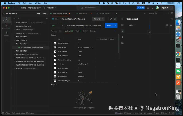The width and height of the screenshot is (183, 116).
Task: Click the edit pencil icon next to Save
Action: click(111, 19)
